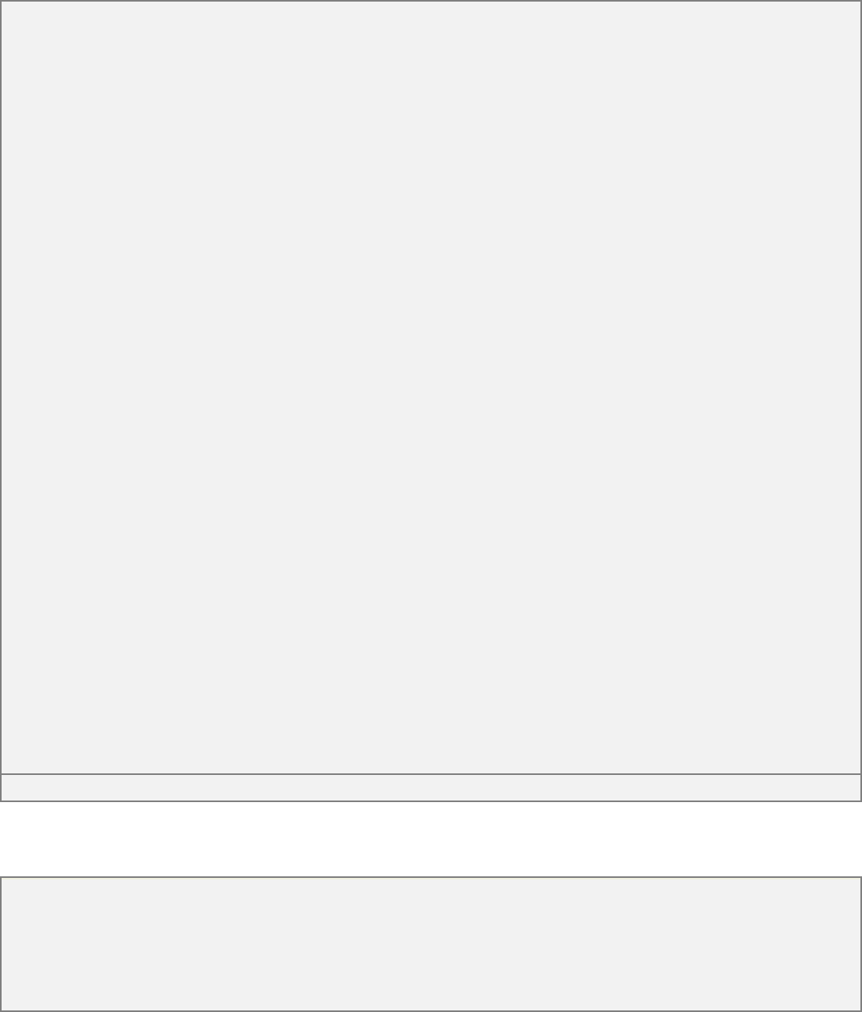
Task: Click the divider line above the thin strip
Action: tap(431, 774)
